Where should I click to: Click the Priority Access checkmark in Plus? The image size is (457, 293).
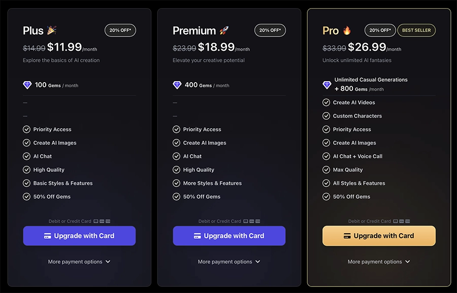click(x=27, y=129)
